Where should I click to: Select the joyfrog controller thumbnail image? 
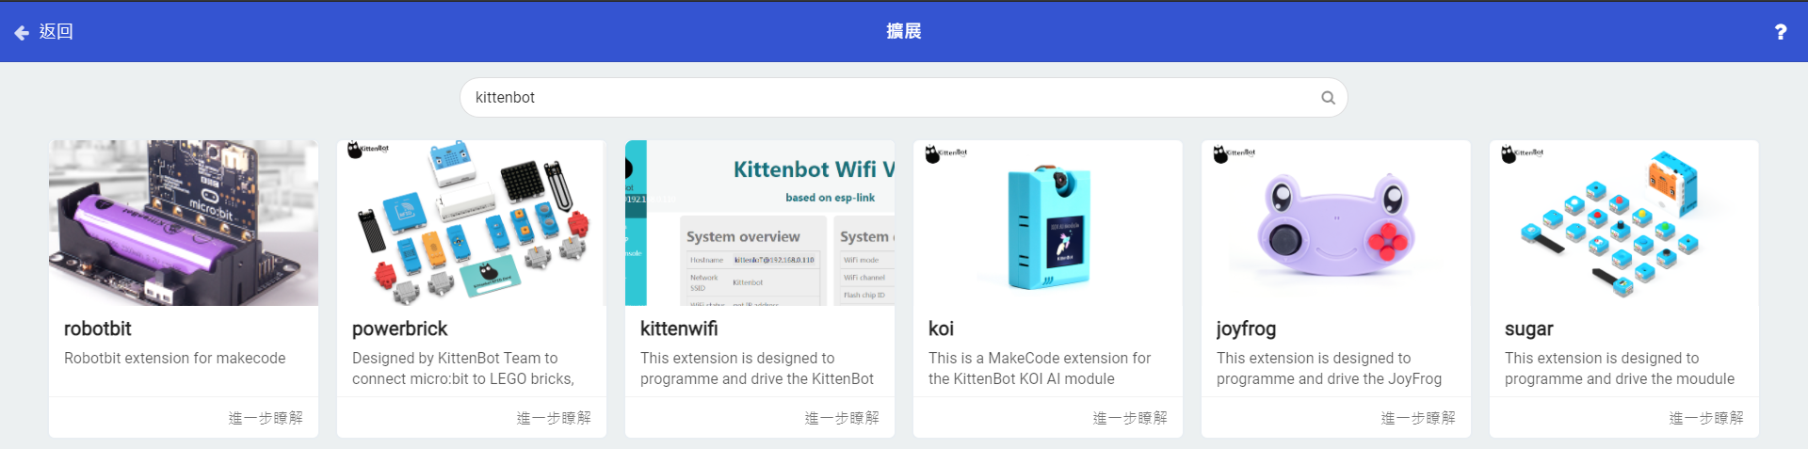tap(1335, 223)
